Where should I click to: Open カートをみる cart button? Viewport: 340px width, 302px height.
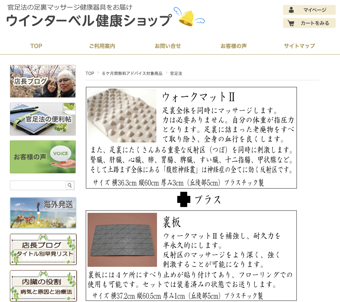coord(309,23)
